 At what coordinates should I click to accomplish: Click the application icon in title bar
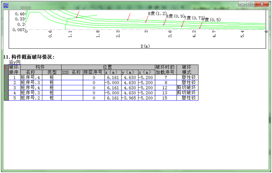[x=5, y=5]
